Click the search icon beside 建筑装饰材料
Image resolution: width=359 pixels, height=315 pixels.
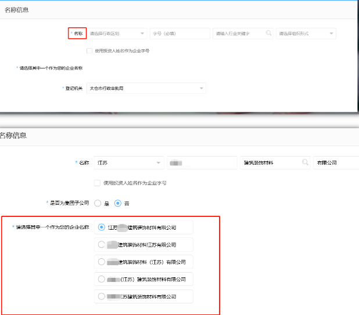pyautogui.click(x=305, y=163)
